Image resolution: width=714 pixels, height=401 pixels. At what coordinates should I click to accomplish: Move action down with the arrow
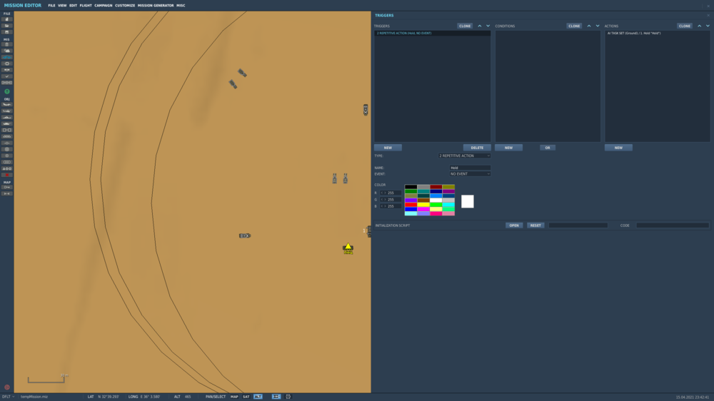[x=708, y=26]
